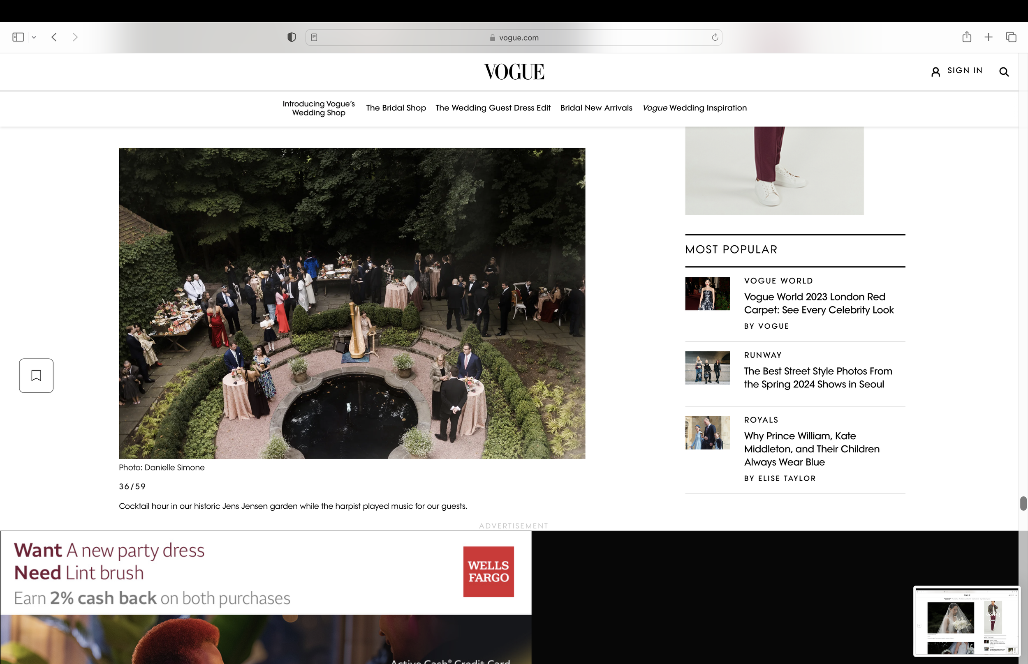The width and height of the screenshot is (1028, 664).
Task: Click the Sign In person icon
Action: pyautogui.click(x=935, y=71)
